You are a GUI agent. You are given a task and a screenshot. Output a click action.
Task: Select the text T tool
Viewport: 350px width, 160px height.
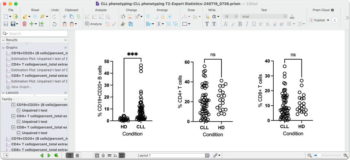pyautogui.click(x=207, y=24)
